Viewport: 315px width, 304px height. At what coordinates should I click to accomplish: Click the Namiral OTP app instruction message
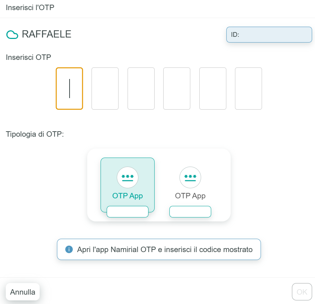pos(159,249)
